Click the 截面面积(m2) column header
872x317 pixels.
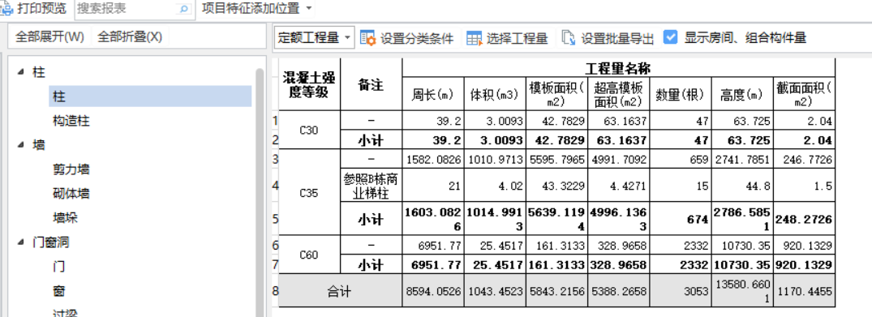[x=804, y=94]
